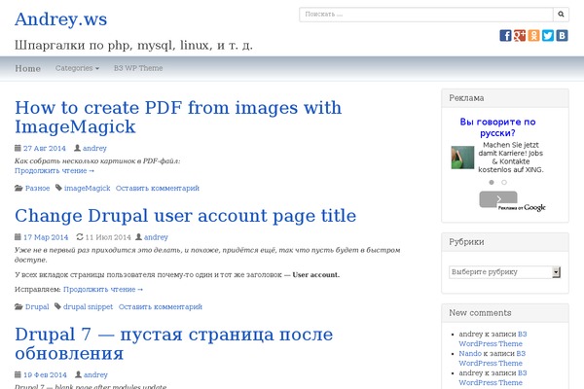Click inside the search input field
This screenshot has width=584, height=389.
tap(426, 15)
